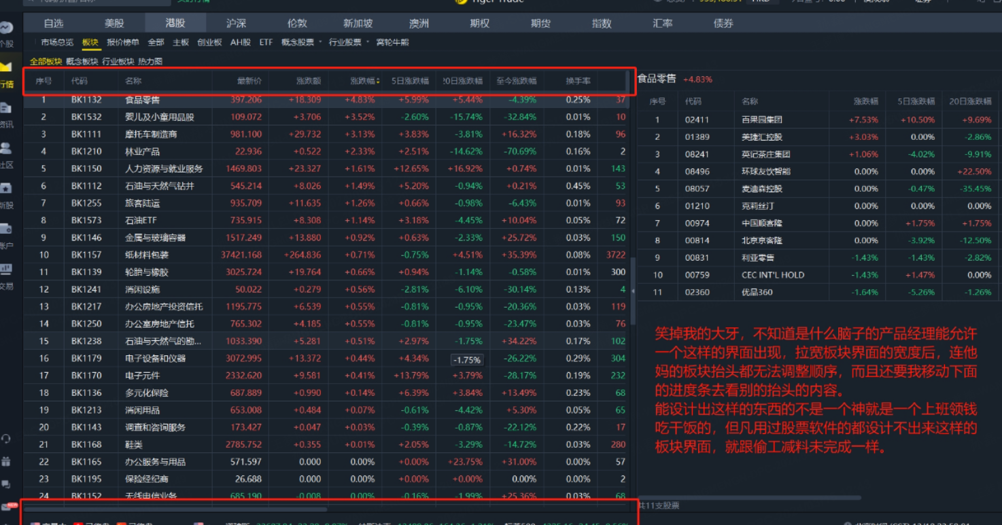Select the 全部板块 all sectors filter
Viewport: 1002px width, 525px height.
pyautogui.click(x=46, y=61)
